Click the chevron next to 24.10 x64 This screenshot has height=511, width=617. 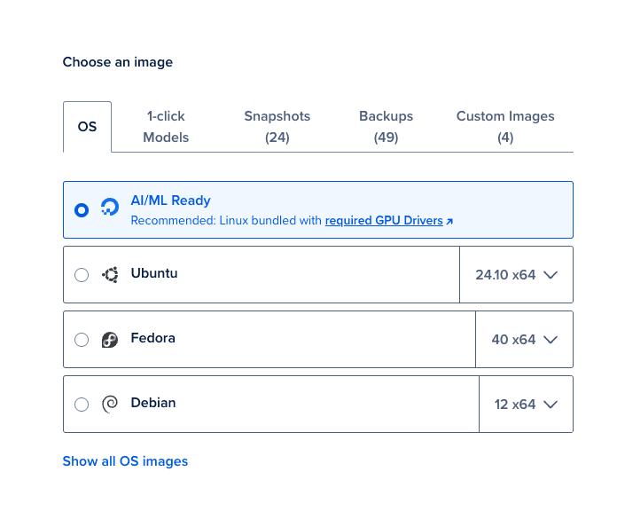tap(551, 274)
